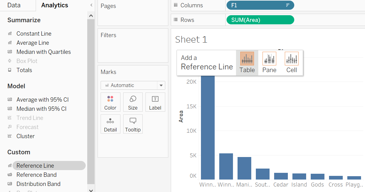
Task: Click the tallest blue Winn.. bar
Action: [x=208, y=128]
